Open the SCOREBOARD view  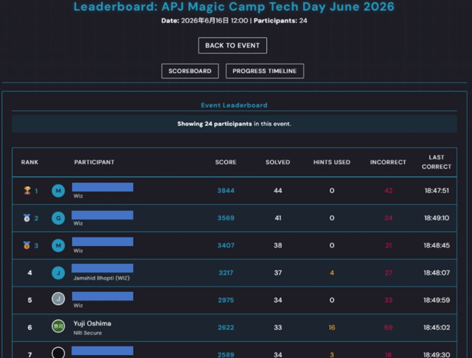(x=190, y=71)
